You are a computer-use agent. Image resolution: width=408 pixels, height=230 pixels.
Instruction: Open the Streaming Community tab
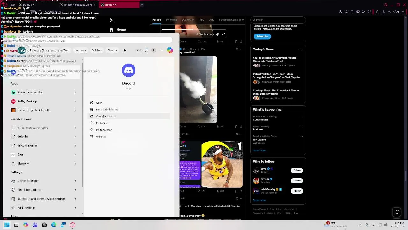[x=231, y=20]
